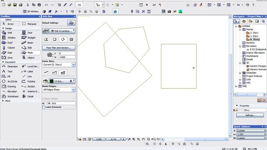
Task: Select the Stair tool
Action: point(8,53)
